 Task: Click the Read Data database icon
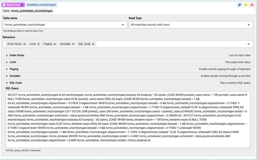tap(4, 5)
